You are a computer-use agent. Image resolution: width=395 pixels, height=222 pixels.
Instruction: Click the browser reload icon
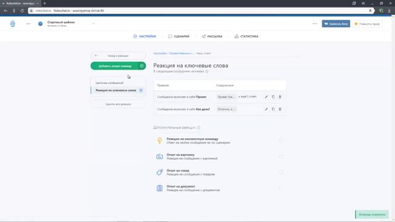click(22, 11)
